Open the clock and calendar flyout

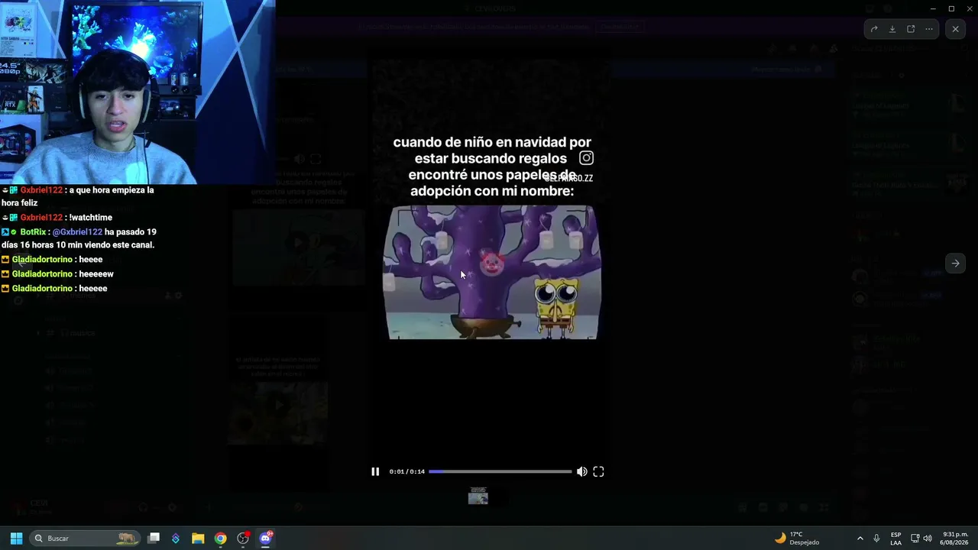[955, 539]
